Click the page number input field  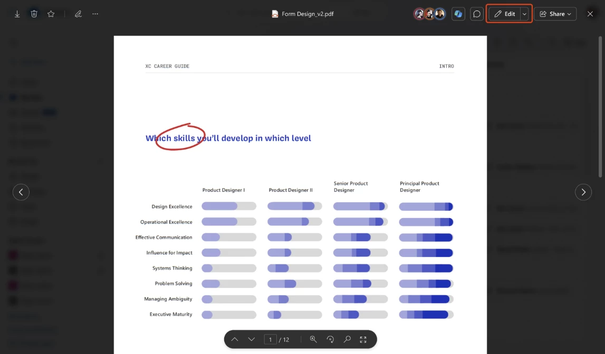(270, 339)
